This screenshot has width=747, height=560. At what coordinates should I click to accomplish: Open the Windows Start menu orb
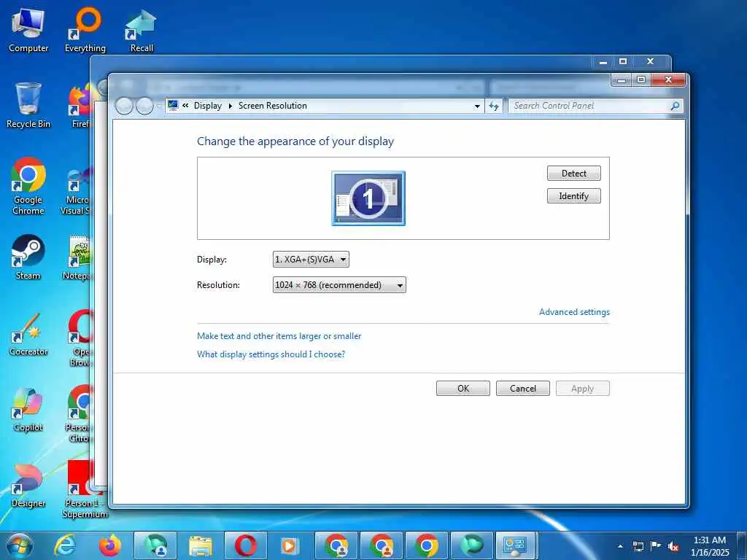tap(20, 545)
